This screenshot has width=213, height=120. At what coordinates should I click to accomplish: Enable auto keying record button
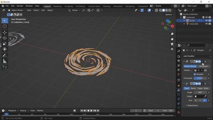pyautogui.click(x=75, y=111)
